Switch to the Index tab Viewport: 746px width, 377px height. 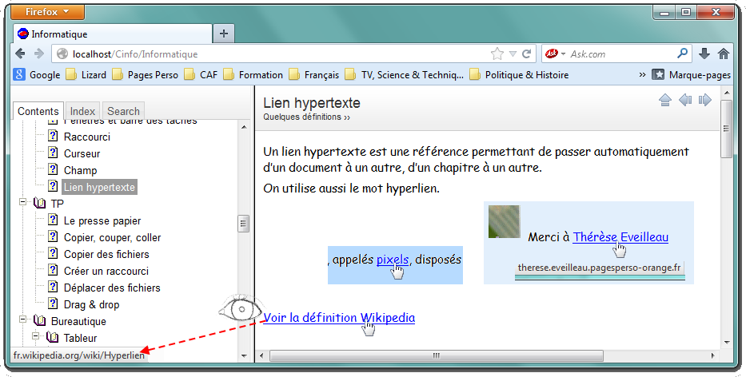82,111
